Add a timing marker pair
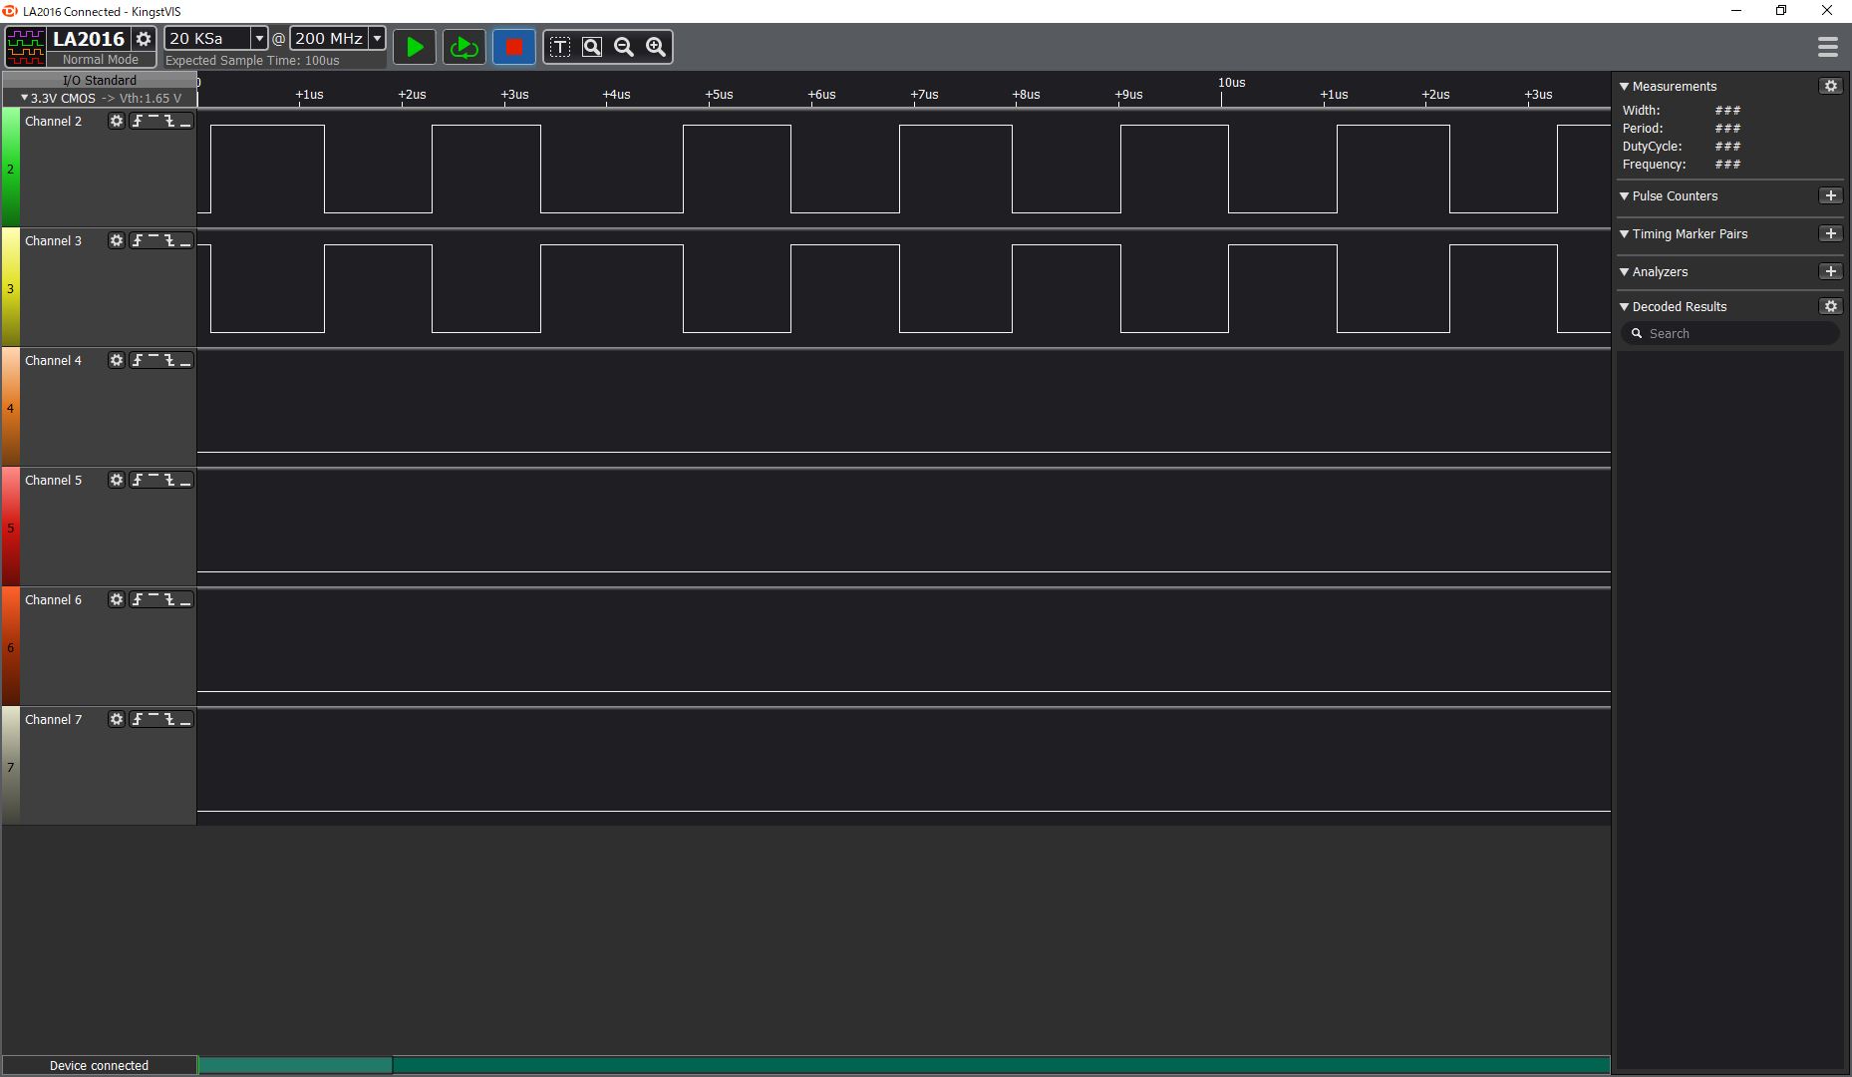This screenshot has width=1852, height=1077. (1830, 233)
